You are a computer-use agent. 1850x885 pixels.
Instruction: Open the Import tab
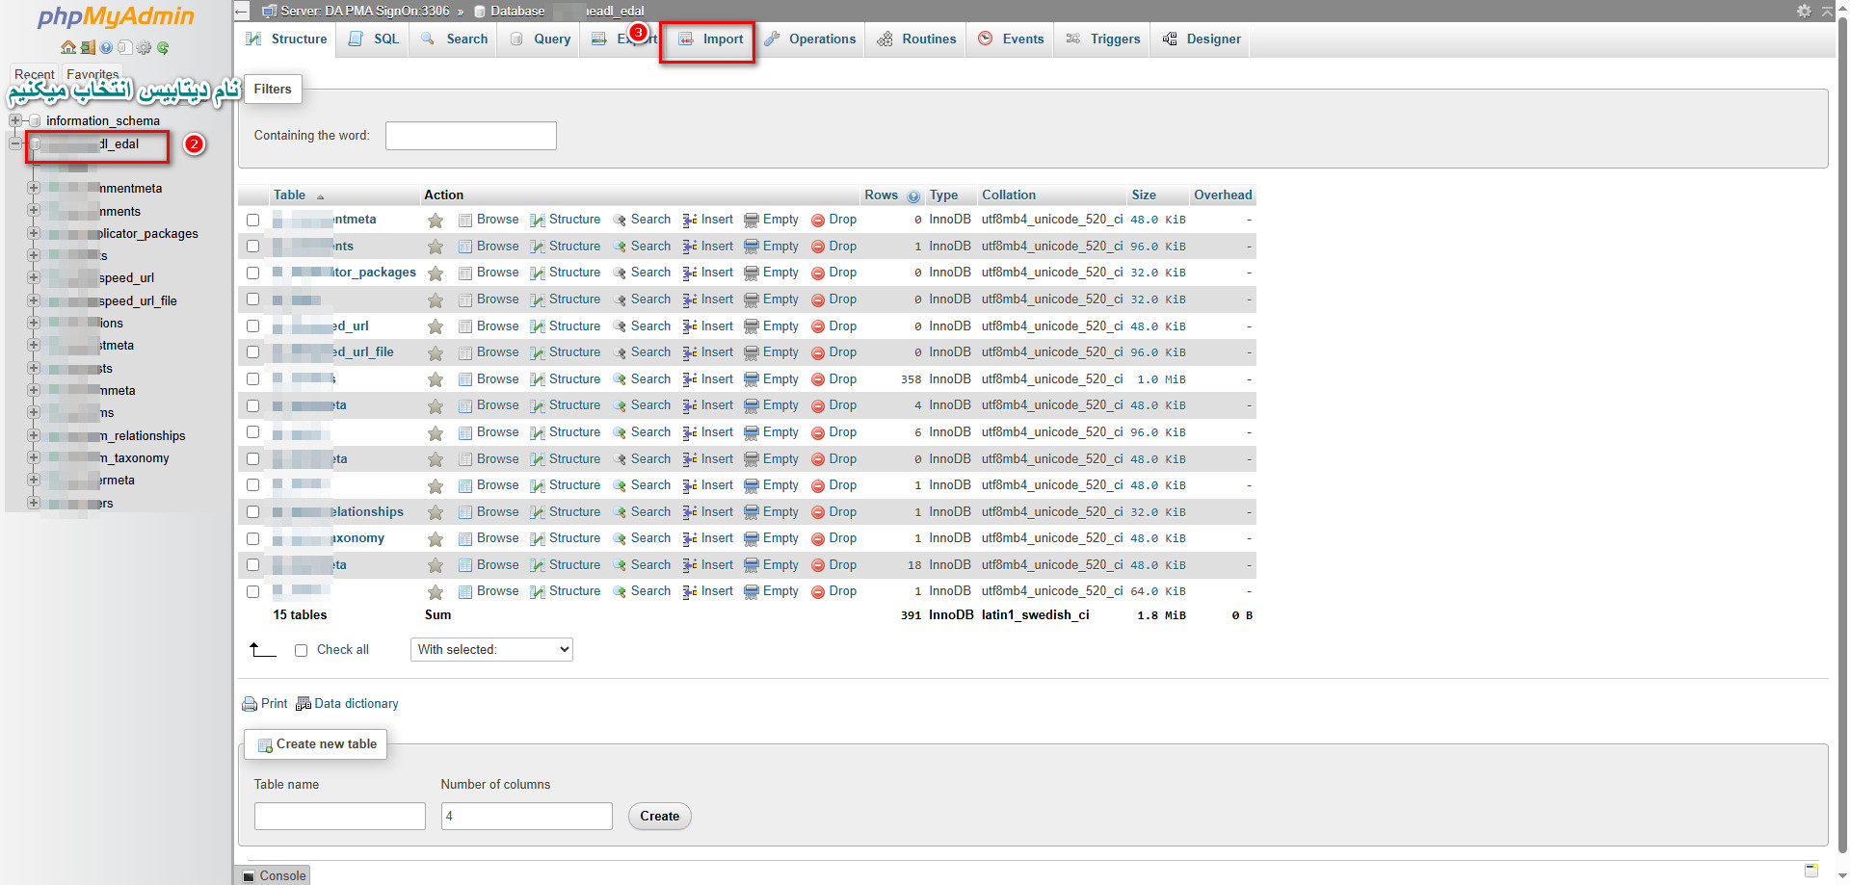(711, 39)
